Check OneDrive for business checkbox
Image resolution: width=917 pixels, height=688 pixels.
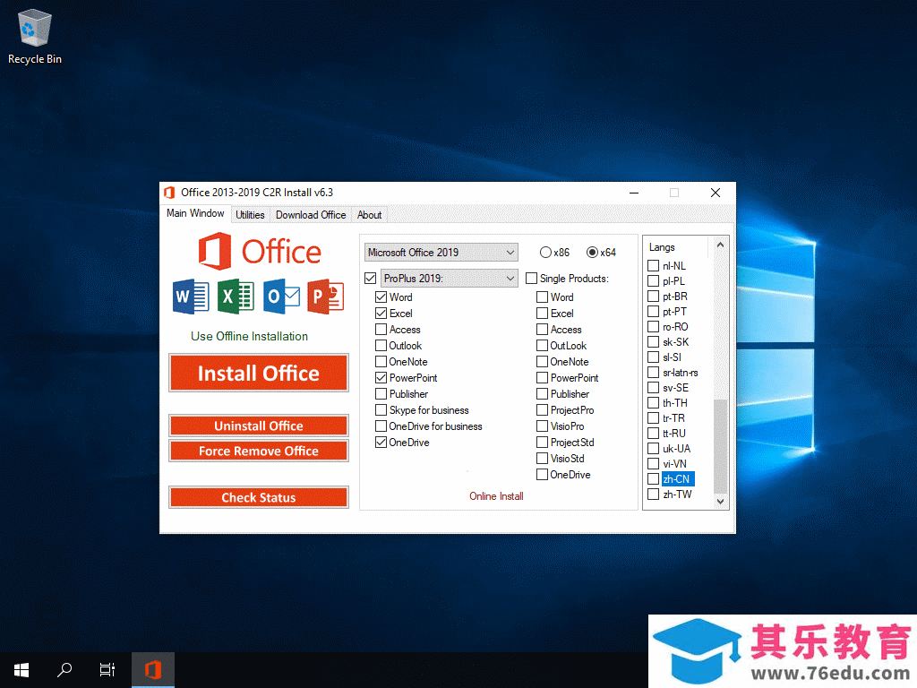pyautogui.click(x=381, y=426)
